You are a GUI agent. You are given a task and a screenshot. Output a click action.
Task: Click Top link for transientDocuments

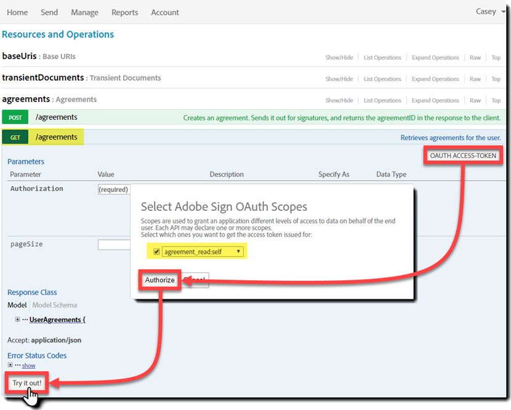tap(496, 79)
